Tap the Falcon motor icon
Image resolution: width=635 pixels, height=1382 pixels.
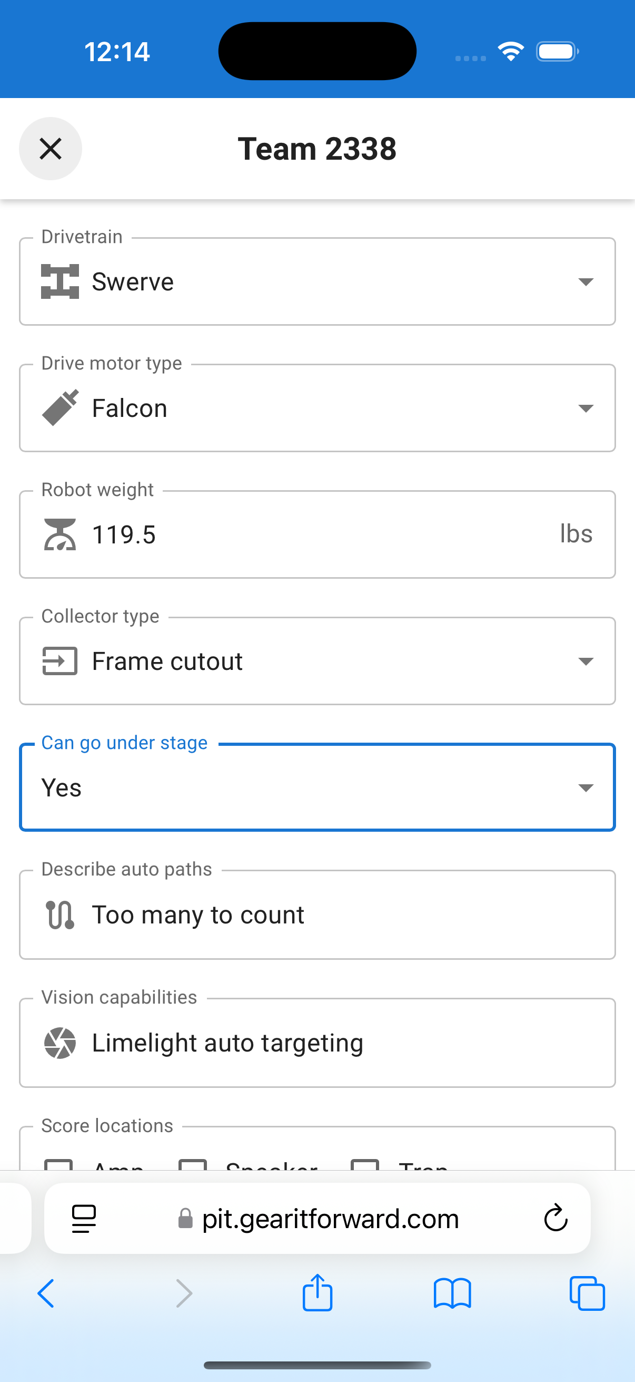click(60, 408)
